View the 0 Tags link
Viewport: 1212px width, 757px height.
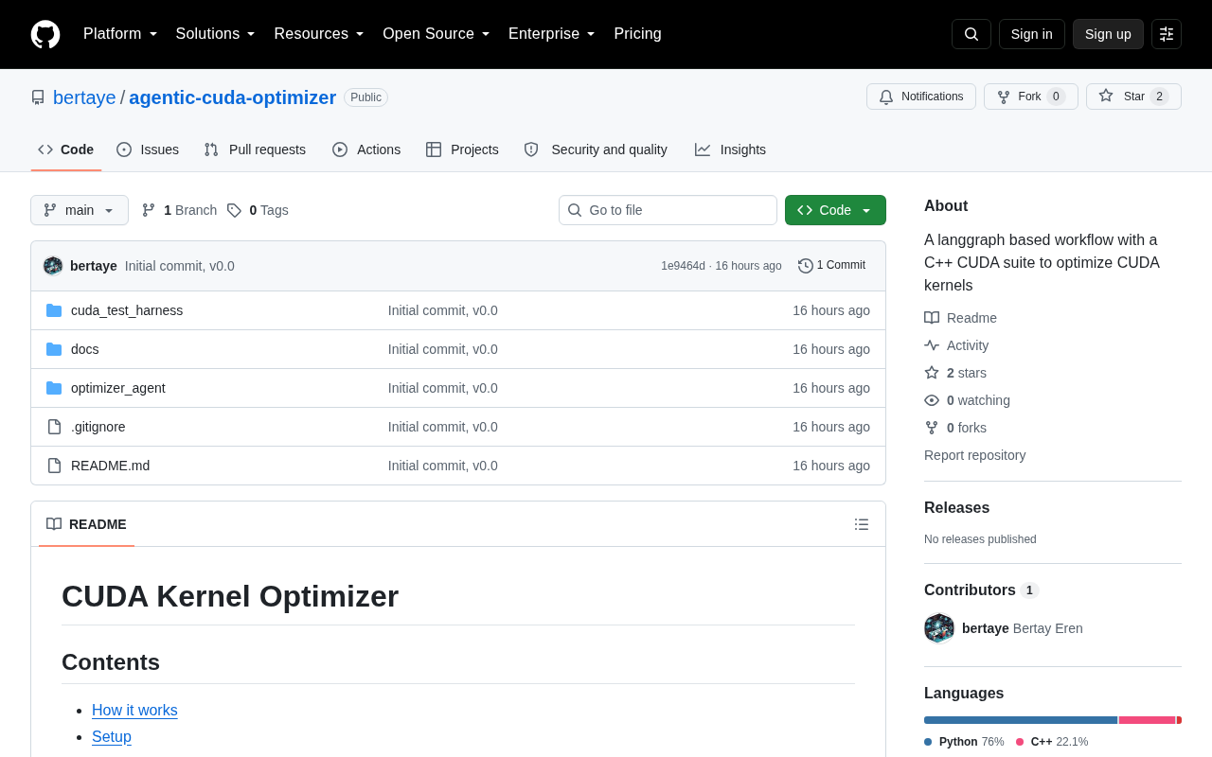pyautogui.click(x=258, y=210)
